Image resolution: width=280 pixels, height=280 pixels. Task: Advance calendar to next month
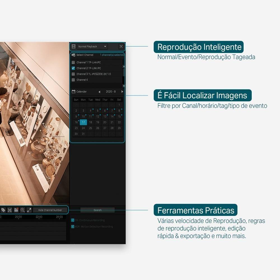[122, 92]
